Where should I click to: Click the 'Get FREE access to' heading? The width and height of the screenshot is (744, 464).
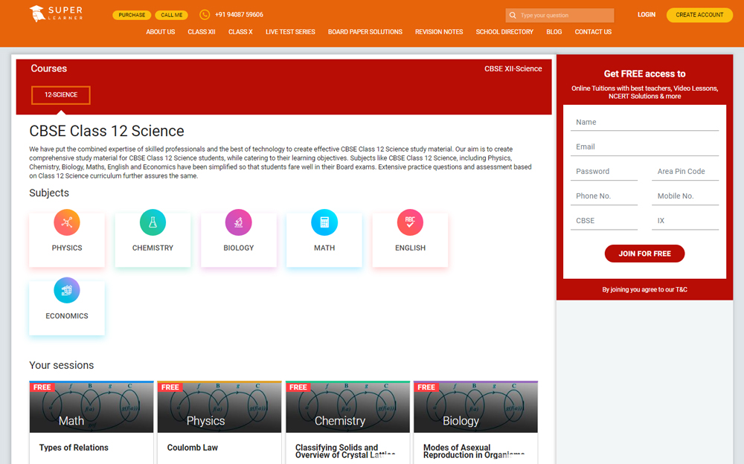pos(644,74)
